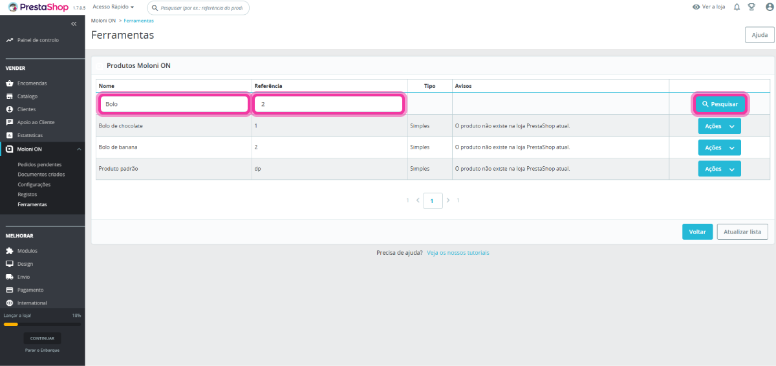Click the Ajuda button
The image size is (776, 366).
coord(760,35)
